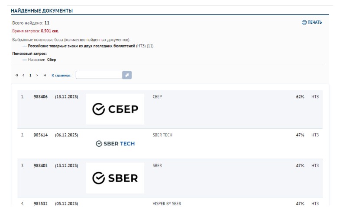Go to the next results page
Viewport: 343px width, 218px height.
tap(37, 75)
